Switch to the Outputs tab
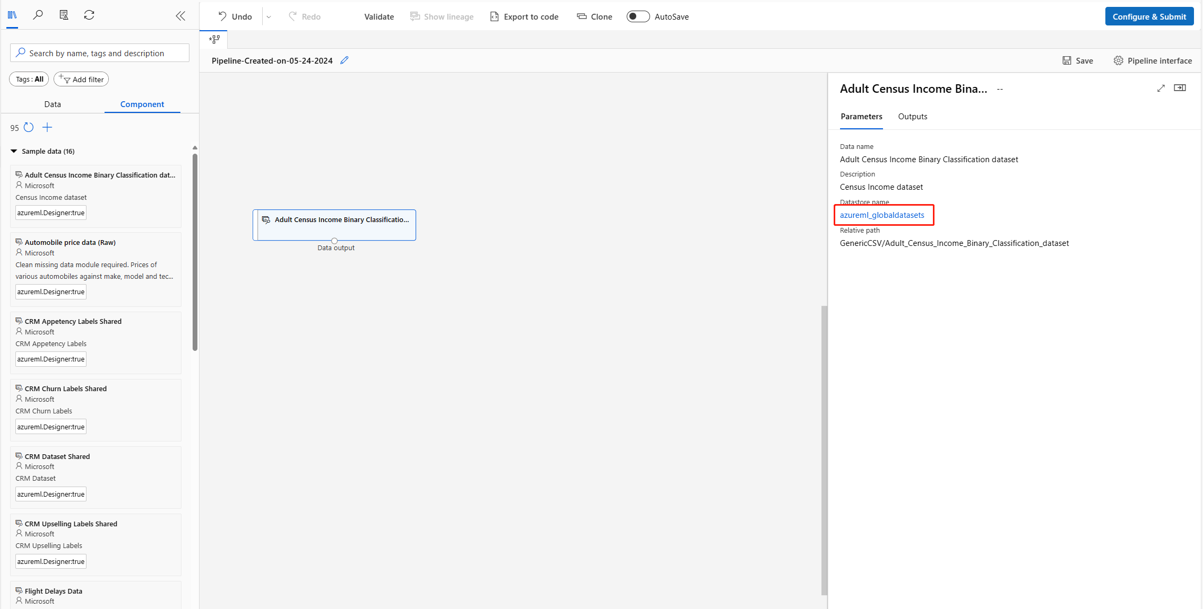This screenshot has width=1203, height=609. tap(913, 117)
